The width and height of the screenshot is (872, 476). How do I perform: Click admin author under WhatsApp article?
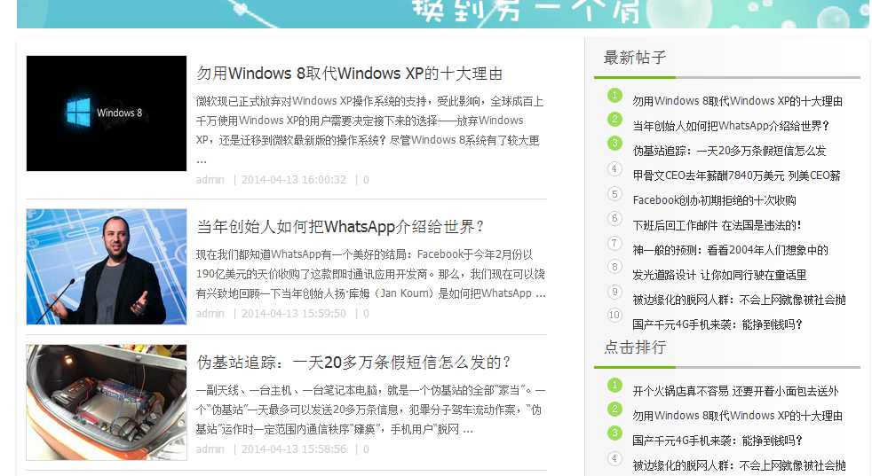(210, 313)
